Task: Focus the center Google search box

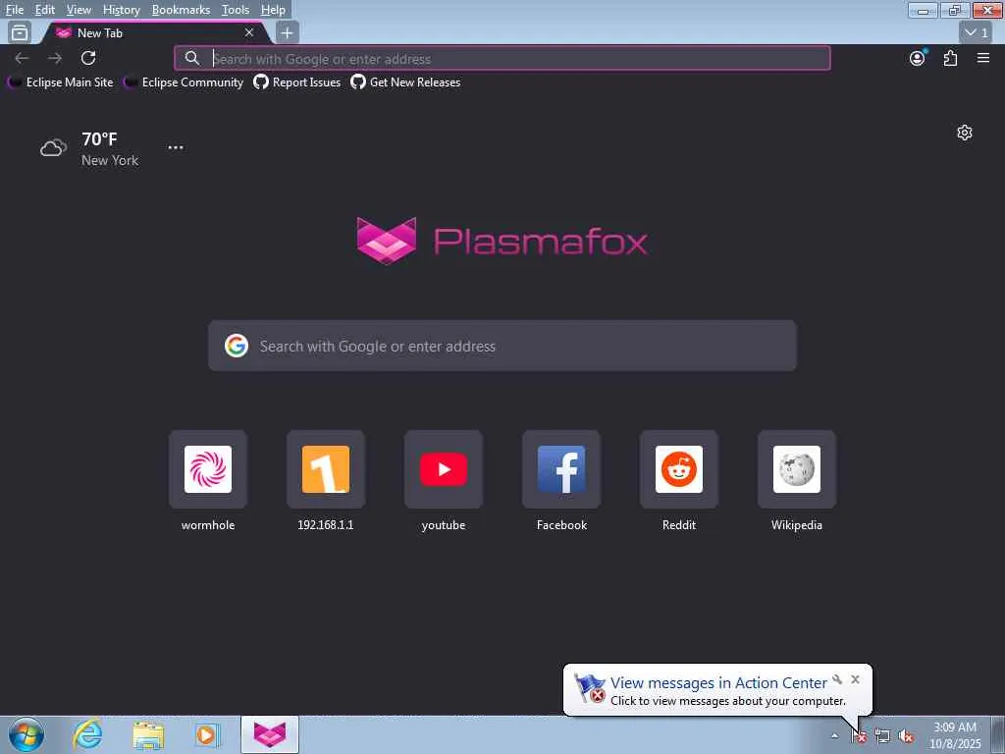Action: click(x=502, y=346)
